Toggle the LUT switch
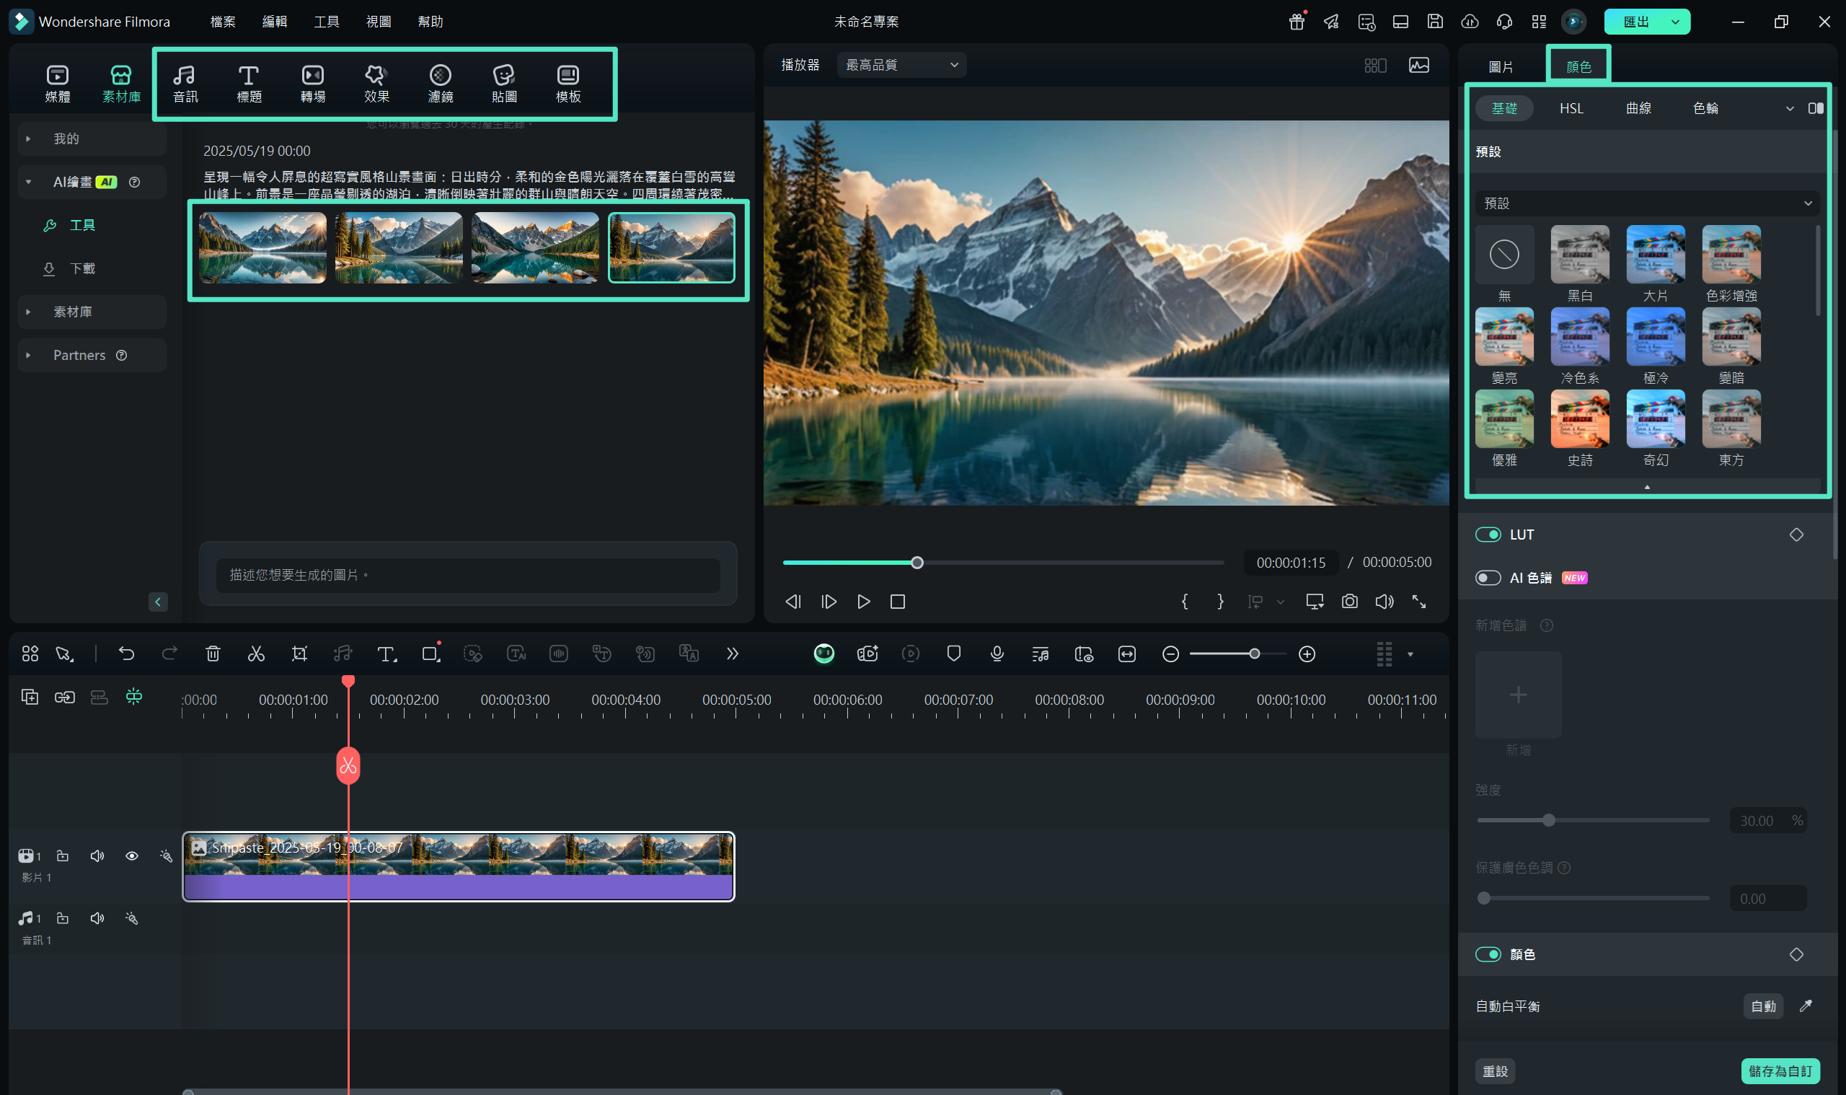1846x1095 pixels. pos(1488,535)
